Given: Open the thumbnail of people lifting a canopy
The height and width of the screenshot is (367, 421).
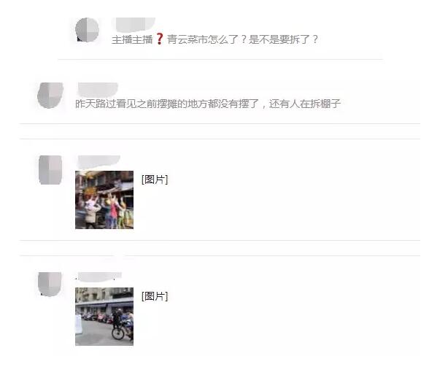Looking at the screenshot, I should coord(104,200).
